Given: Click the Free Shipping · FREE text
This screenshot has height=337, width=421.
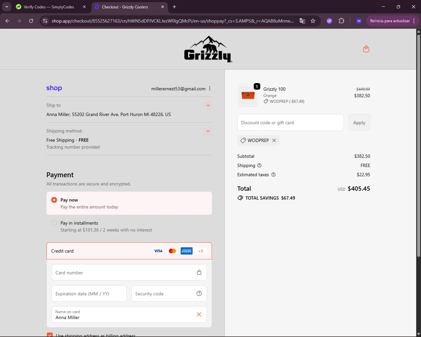Looking at the screenshot, I should [67, 140].
